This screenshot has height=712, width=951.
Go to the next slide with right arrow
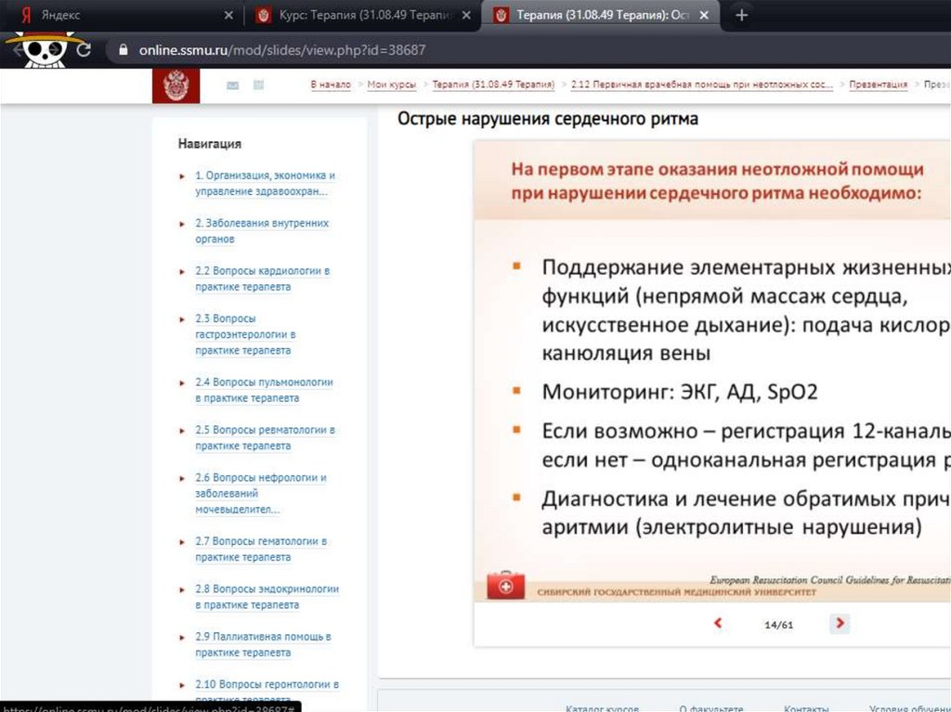tap(840, 623)
